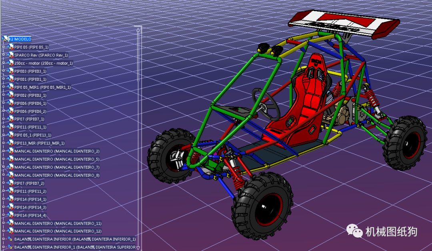
Task: Select the 'MANCAL DIANTEIRO (MANCAL DIANTEIRO_11)' label
Action: coord(58,223)
